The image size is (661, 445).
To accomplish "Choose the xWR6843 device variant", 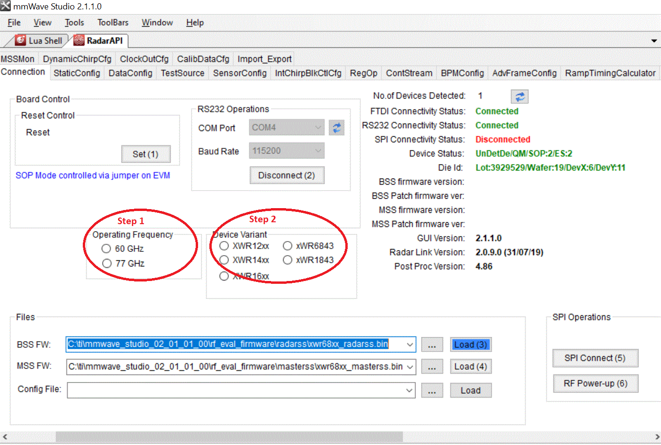I will click(287, 246).
